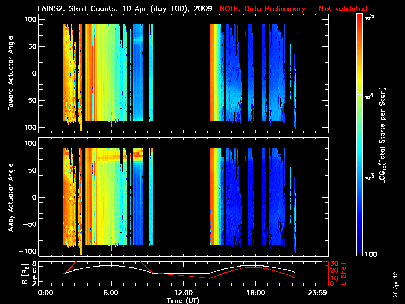Screen dimensions: 405x304
Task: Click the 6:00 time tick label
Action: pyautogui.click(x=111, y=293)
